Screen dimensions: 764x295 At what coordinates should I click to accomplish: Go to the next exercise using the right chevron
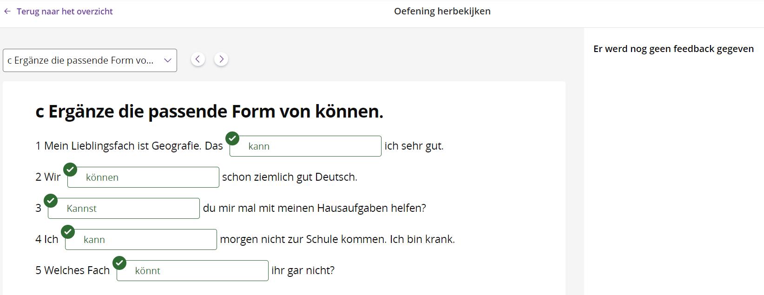point(221,59)
